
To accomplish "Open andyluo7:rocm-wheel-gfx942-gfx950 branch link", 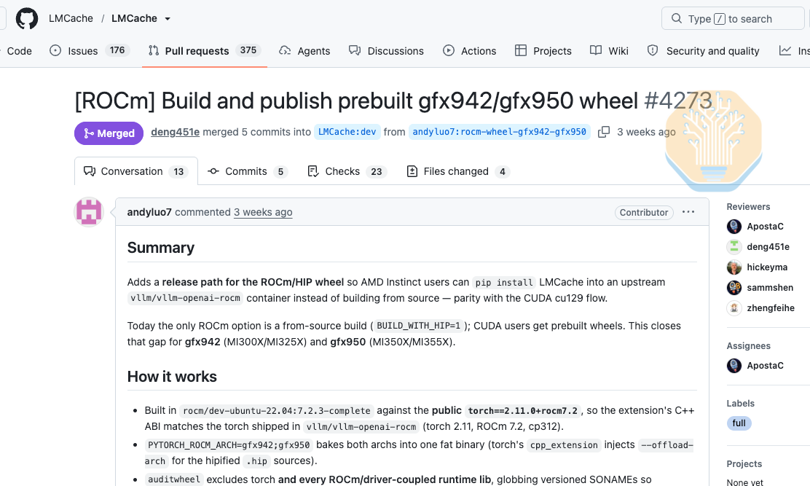I will (x=499, y=132).
